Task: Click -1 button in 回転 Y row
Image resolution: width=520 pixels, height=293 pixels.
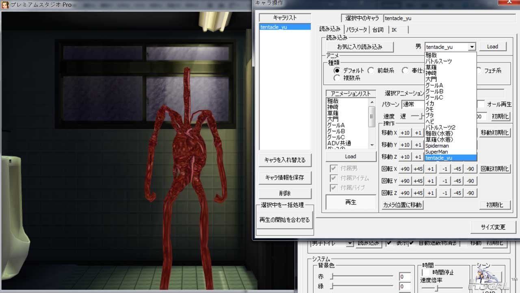Action: click(x=445, y=181)
